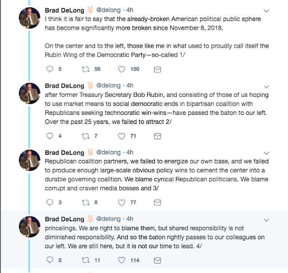The height and width of the screenshot is (273, 288).
Task: Retweet the tweet ending in 1/
Action: coord(85,69)
